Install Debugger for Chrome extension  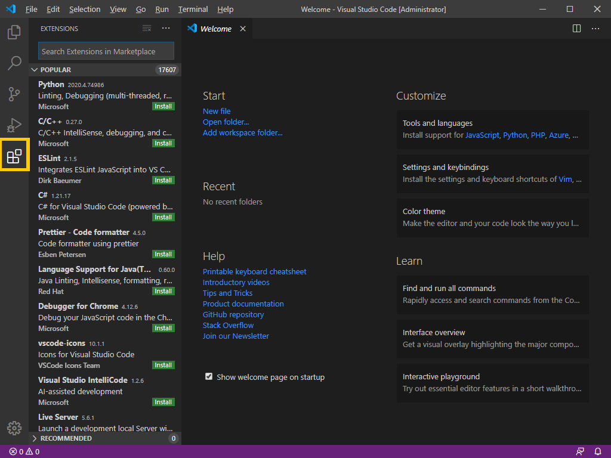point(163,329)
